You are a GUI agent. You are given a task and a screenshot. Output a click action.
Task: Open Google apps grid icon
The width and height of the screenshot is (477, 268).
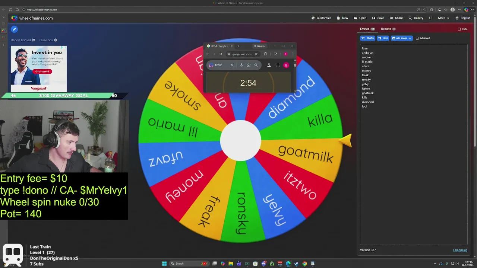coord(278,65)
